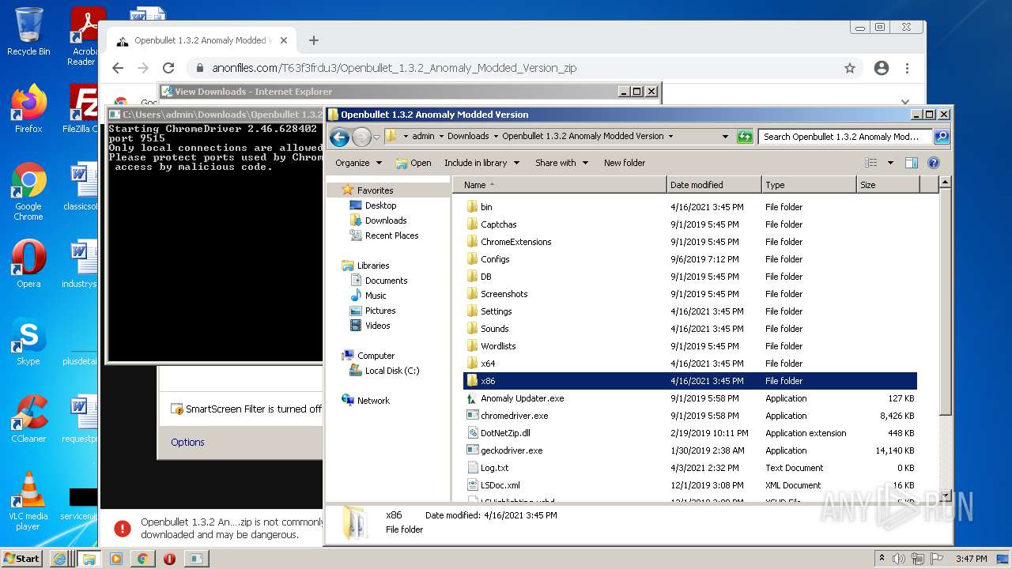Click the Explorer forward navigation arrow
The image size is (1012, 569).
point(361,137)
